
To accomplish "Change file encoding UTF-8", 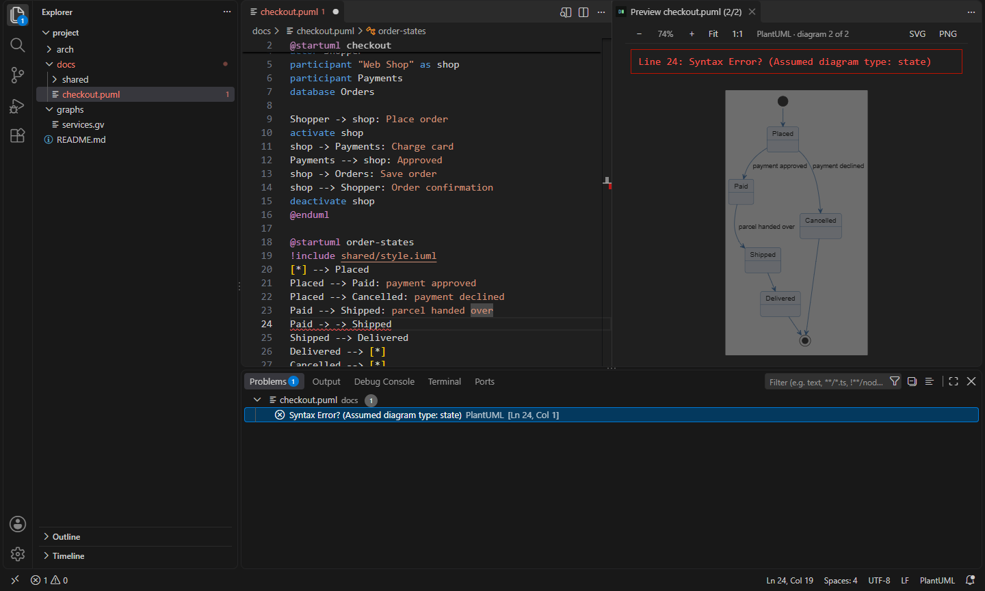I will point(879,580).
